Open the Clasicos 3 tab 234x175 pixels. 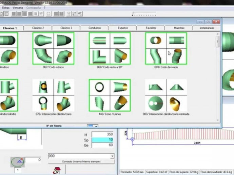tap(66, 28)
